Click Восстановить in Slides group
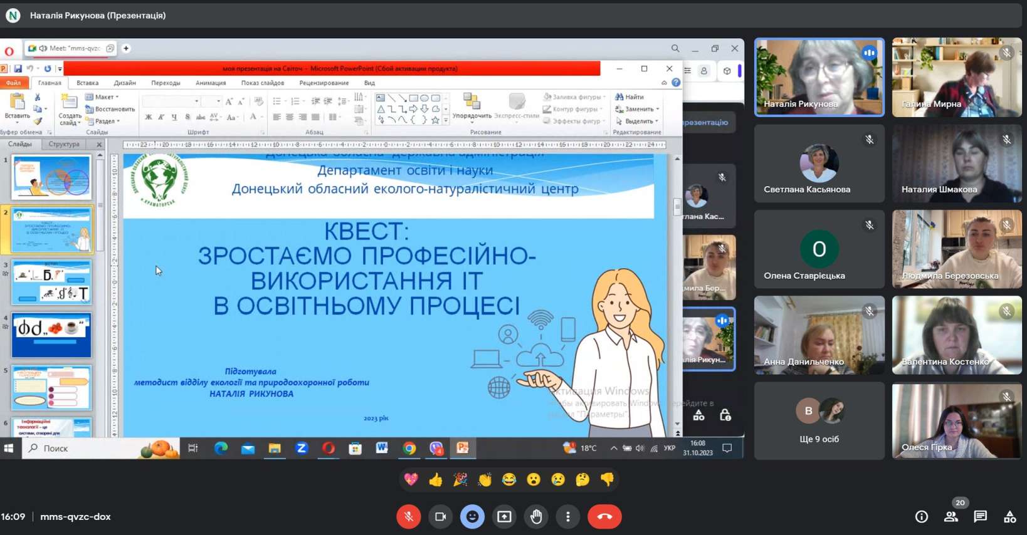This screenshot has width=1027, height=535. pyautogui.click(x=110, y=109)
